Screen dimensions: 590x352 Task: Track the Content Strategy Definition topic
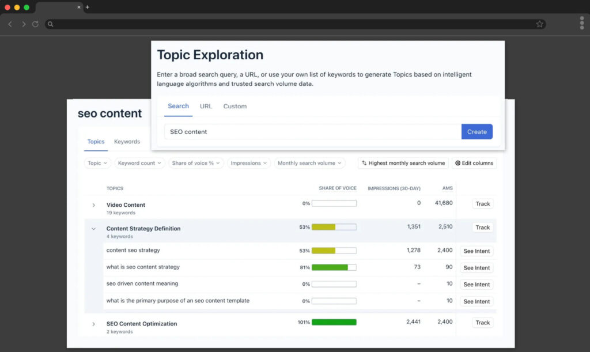[483, 228]
